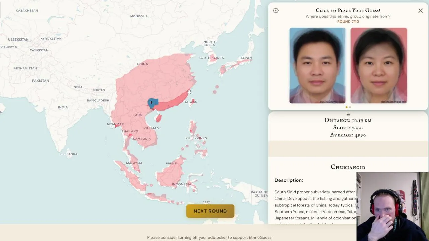The width and height of the screenshot is (429, 241).
Task: Click the SRI LANKA label on map
Action: click(69, 154)
